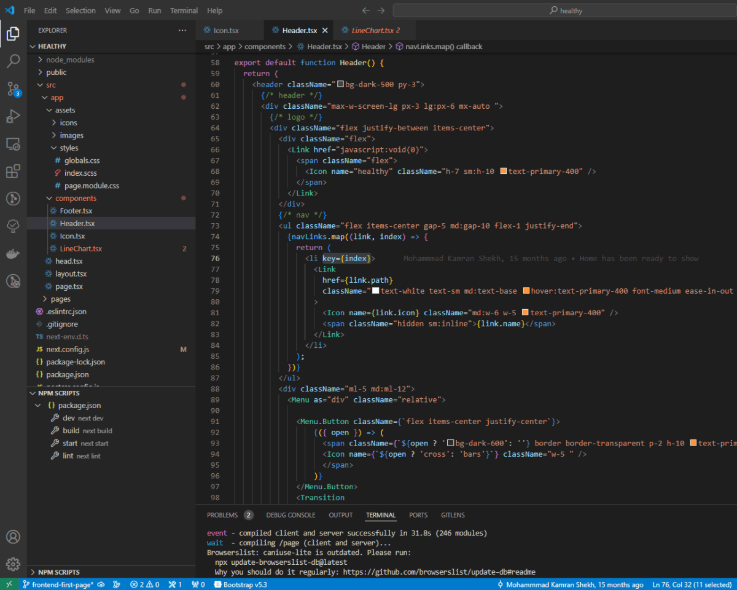Click the Manage gear icon
The height and width of the screenshot is (590, 737).
click(13, 564)
